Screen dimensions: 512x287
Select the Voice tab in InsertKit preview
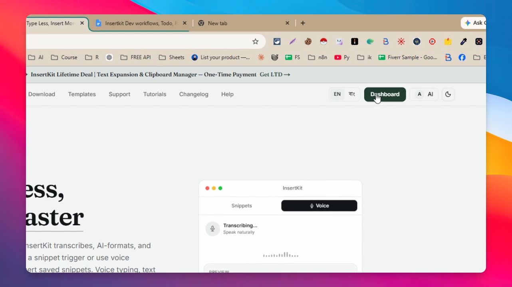click(319, 206)
